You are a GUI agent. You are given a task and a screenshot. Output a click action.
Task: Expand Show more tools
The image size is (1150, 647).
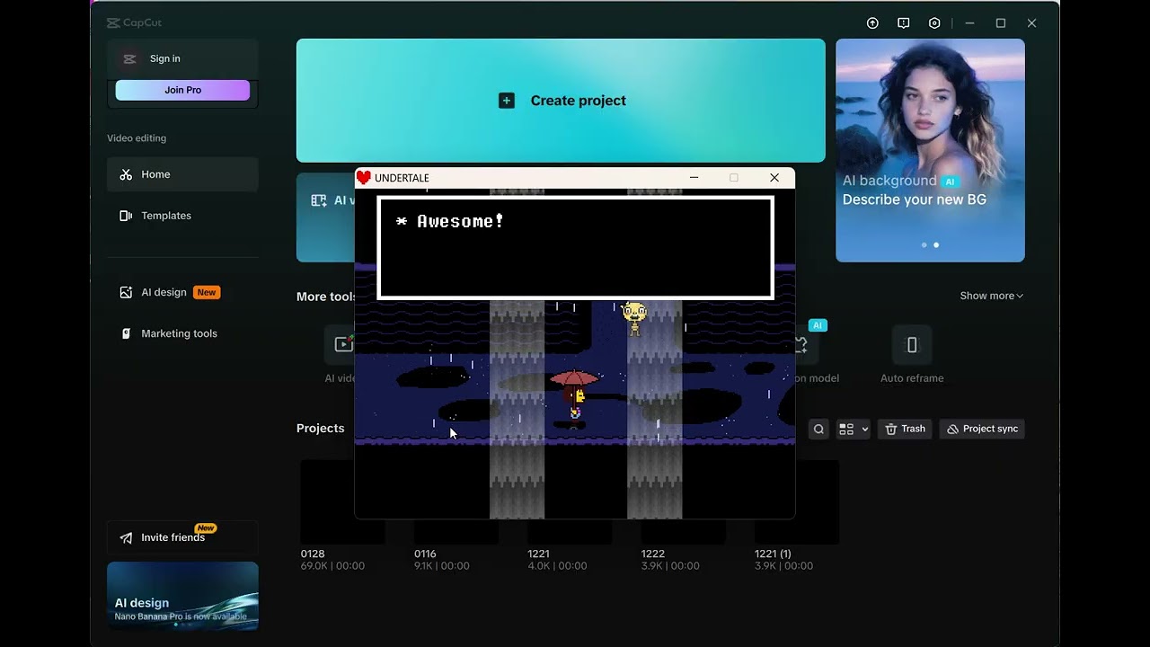pyautogui.click(x=991, y=296)
